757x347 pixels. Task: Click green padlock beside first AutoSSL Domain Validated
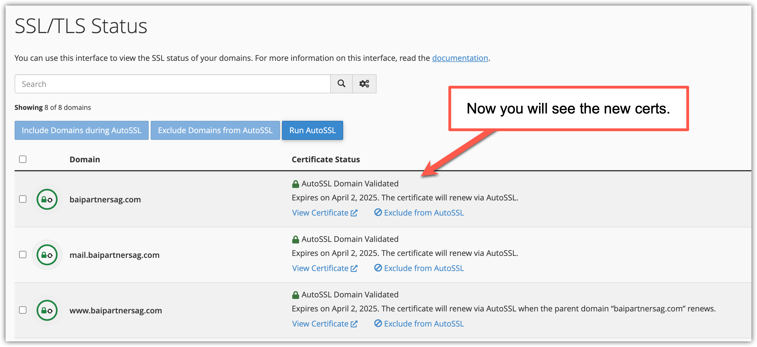pos(295,184)
